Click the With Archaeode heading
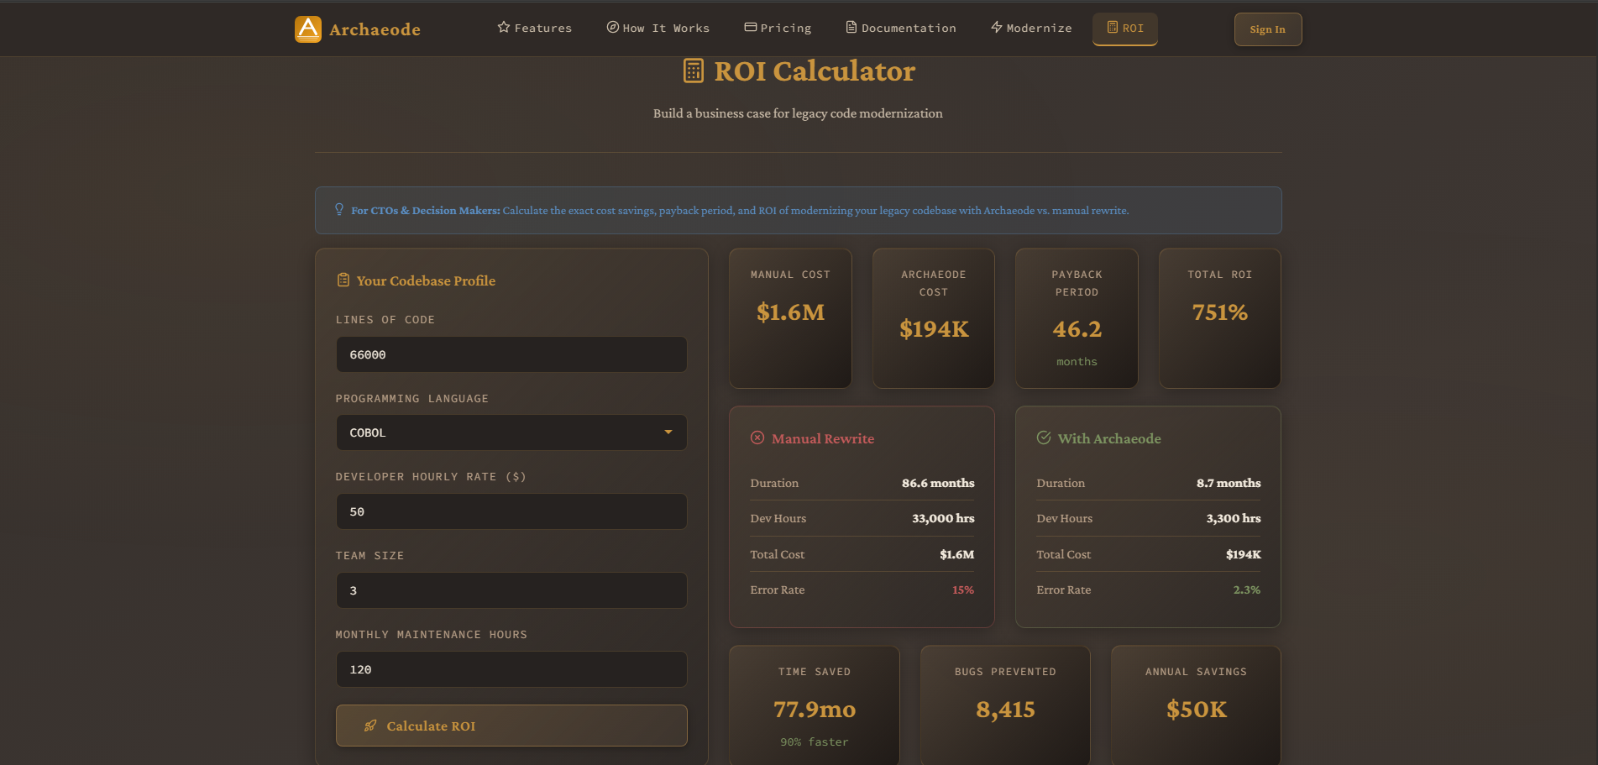Screen dimensions: 1598x765 pos(1109,438)
